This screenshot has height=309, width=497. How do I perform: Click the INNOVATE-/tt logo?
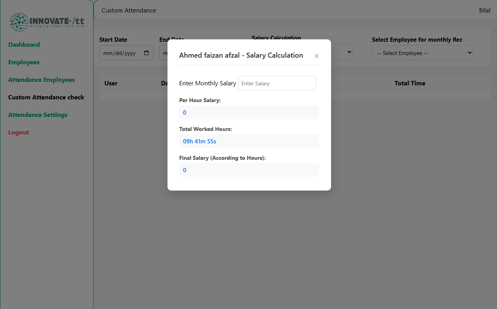(x=47, y=22)
